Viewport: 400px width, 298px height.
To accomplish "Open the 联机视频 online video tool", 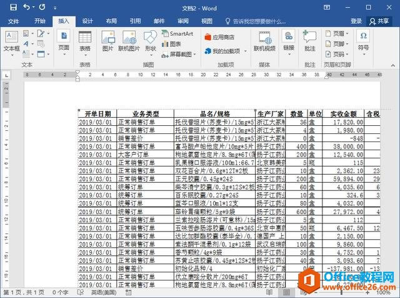I will [x=264, y=41].
